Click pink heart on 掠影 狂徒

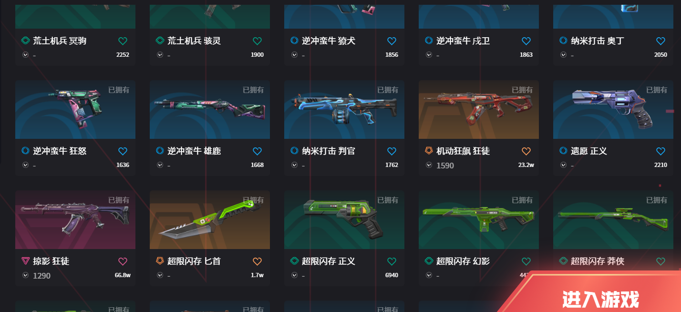tap(123, 261)
